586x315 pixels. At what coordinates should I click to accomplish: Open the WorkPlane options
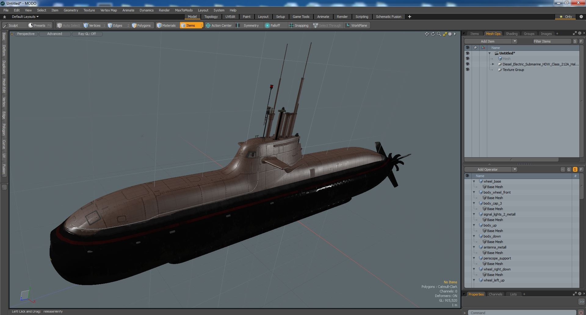356,25
